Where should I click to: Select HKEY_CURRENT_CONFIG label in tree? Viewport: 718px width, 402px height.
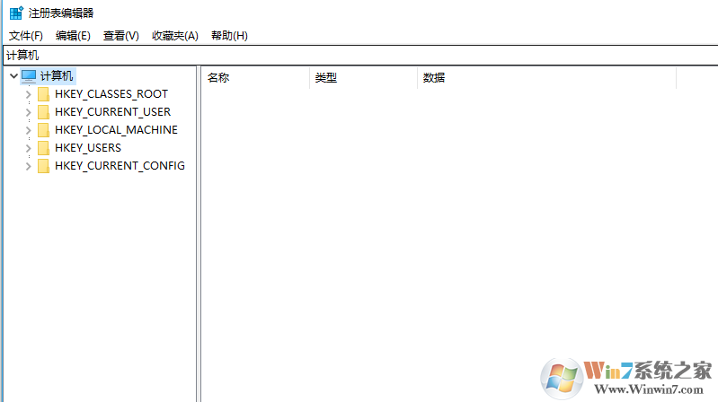tap(120, 166)
